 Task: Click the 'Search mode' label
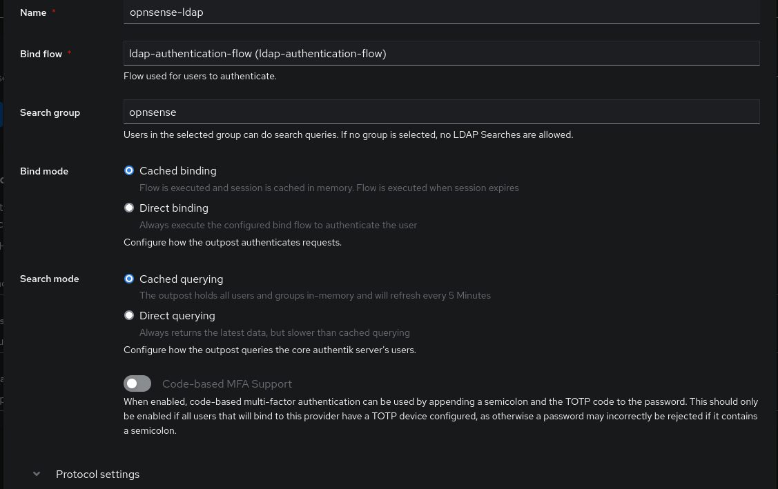pos(50,279)
